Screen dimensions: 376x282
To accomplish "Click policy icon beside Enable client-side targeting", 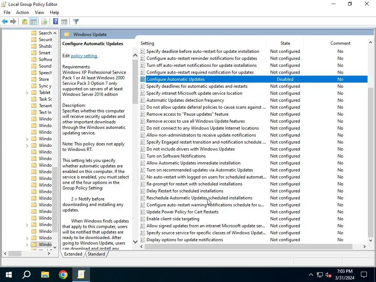I will coord(143,219).
